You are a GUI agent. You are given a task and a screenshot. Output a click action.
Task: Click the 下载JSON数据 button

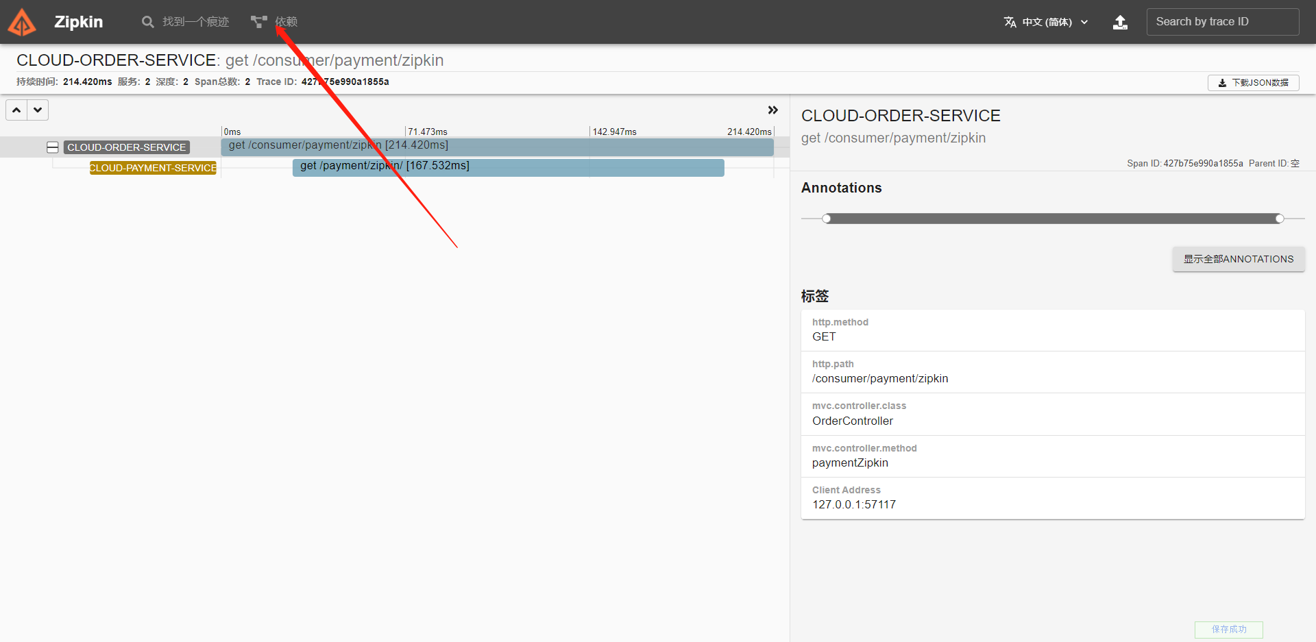click(x=1253, y=83)
